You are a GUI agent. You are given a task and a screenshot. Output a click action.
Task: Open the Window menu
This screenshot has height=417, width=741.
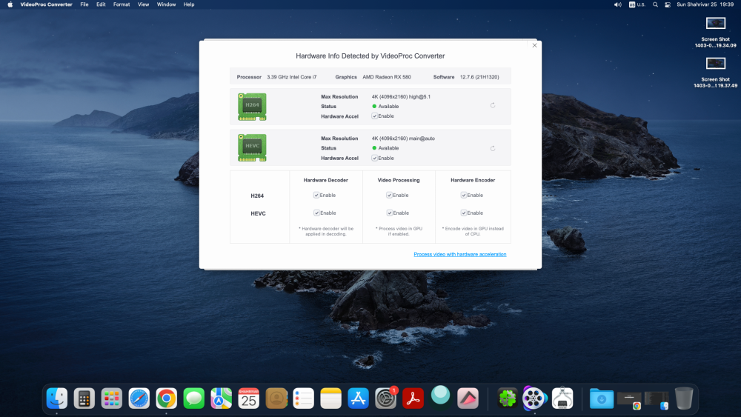(x=166, y=4)
